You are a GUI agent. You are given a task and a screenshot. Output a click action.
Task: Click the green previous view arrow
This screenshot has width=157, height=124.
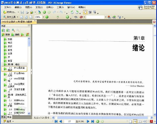tap(44, 12)
